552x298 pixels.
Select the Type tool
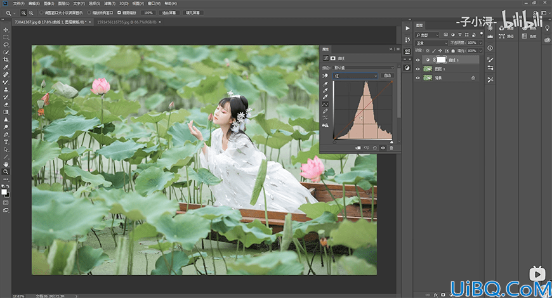pos(6,142)
